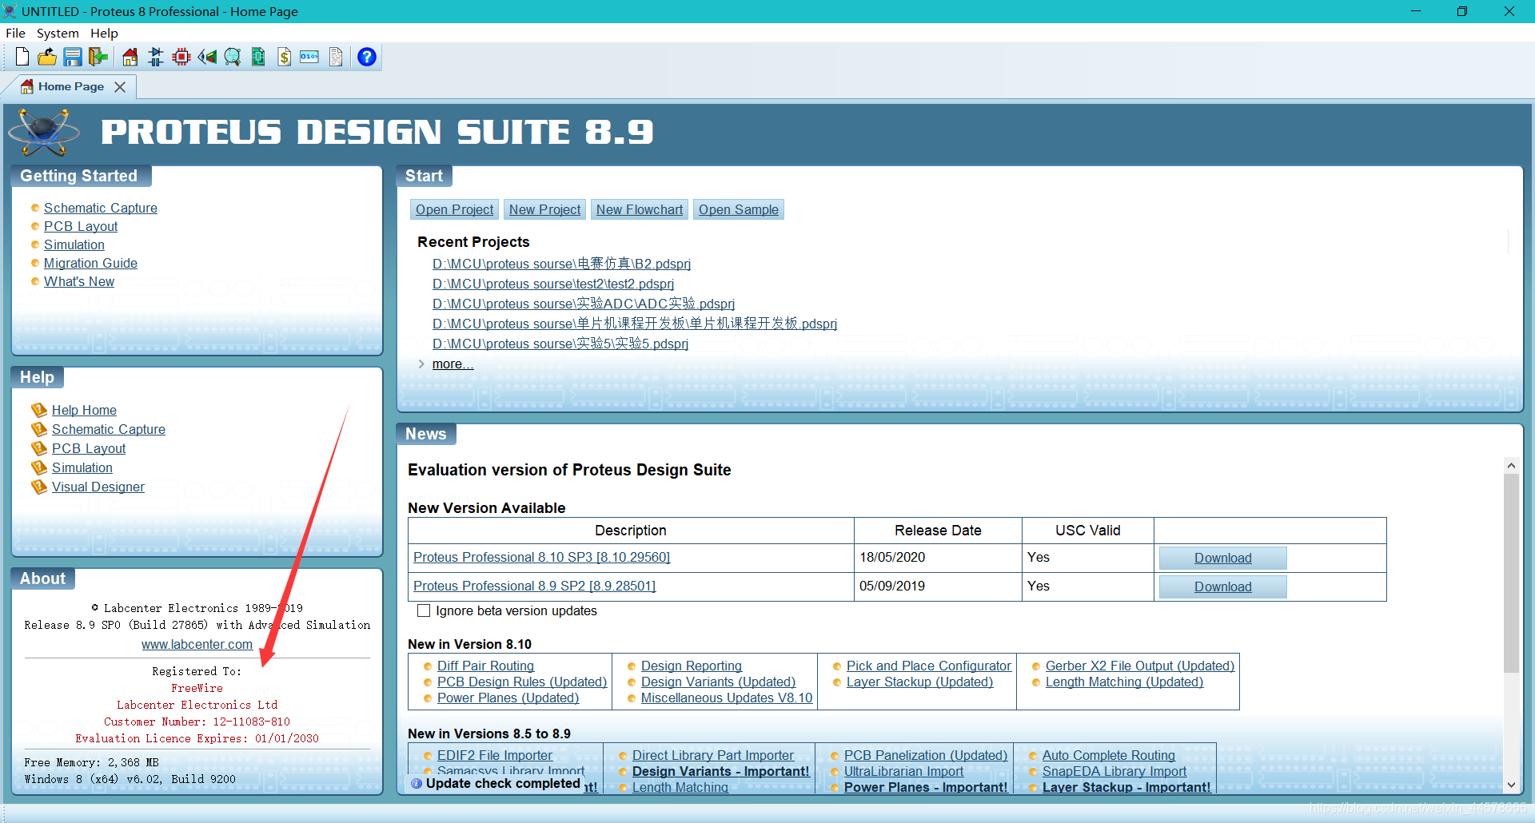This screenshot has height=823, width=1535.
Task: Open PCB Panelization (Updated) link
Action: pos(926,755)
